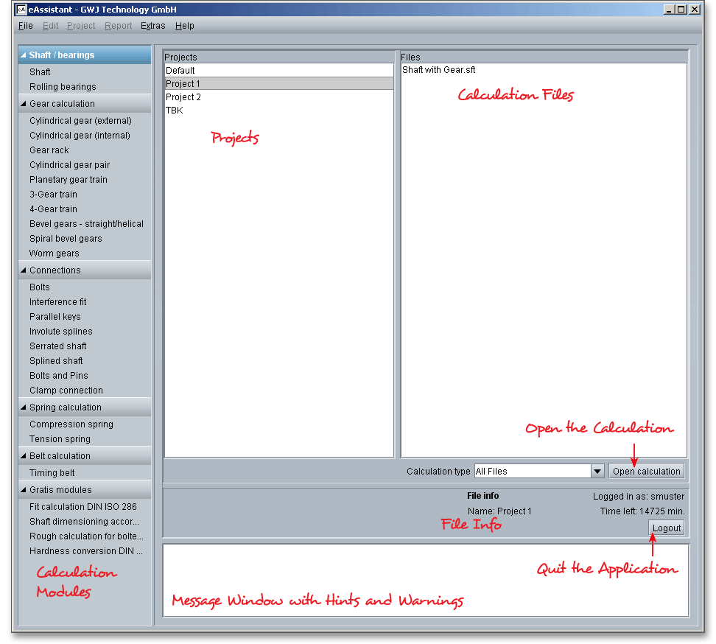
Task: Click the Open calculation button
Action: 646,472
